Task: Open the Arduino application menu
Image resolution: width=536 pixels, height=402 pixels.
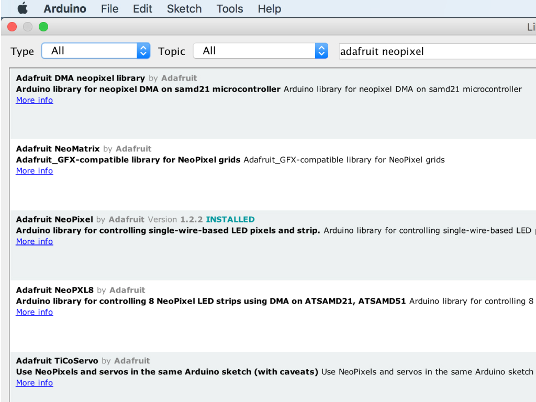Action: click(x=64, y=8)
